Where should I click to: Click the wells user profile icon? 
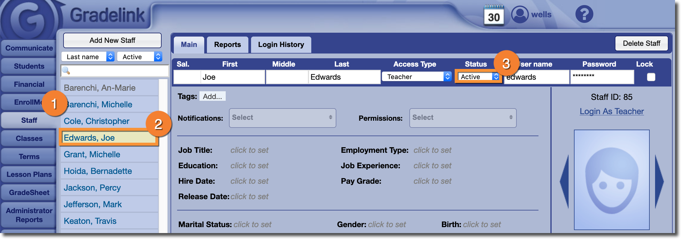520,14
